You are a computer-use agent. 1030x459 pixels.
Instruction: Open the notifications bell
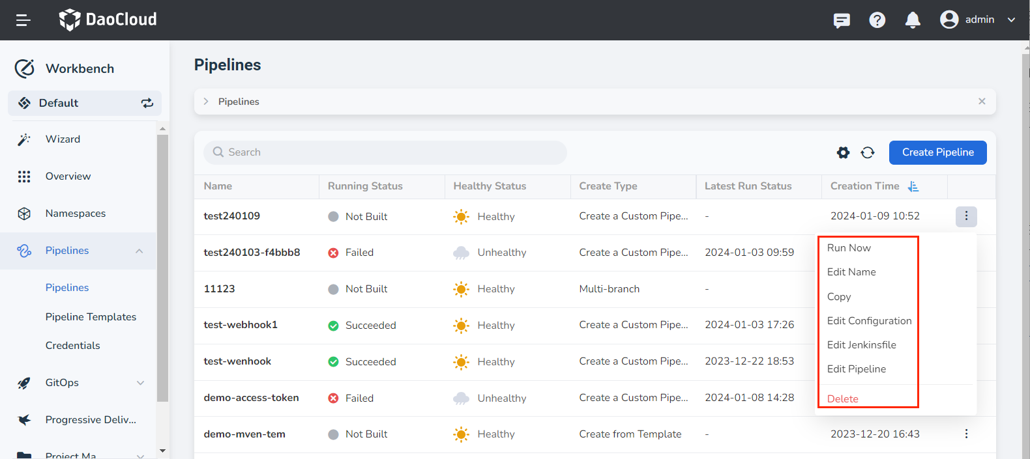pos(913,20)
